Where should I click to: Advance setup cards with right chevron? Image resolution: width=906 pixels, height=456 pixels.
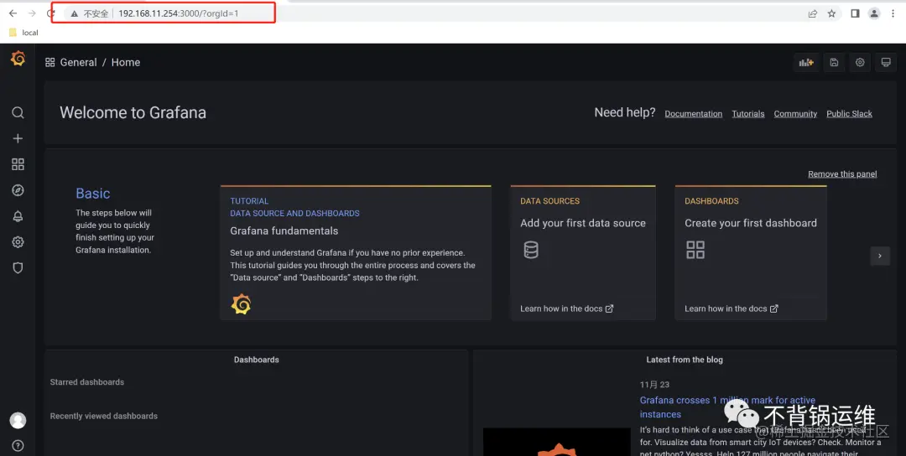880,256
